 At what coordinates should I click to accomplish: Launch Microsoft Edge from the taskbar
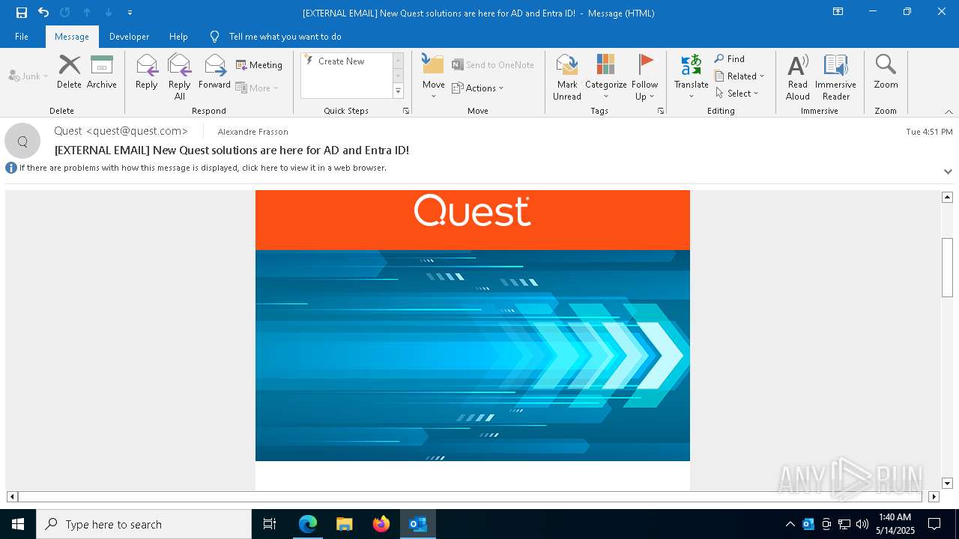(x=308, y=524)
